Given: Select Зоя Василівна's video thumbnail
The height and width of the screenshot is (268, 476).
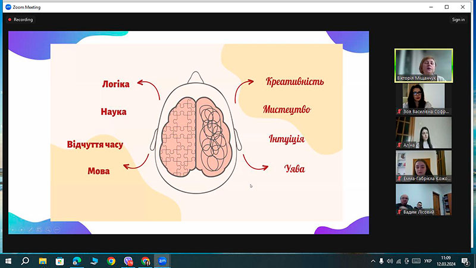Looking at the screenshot, I should (424, 99).
